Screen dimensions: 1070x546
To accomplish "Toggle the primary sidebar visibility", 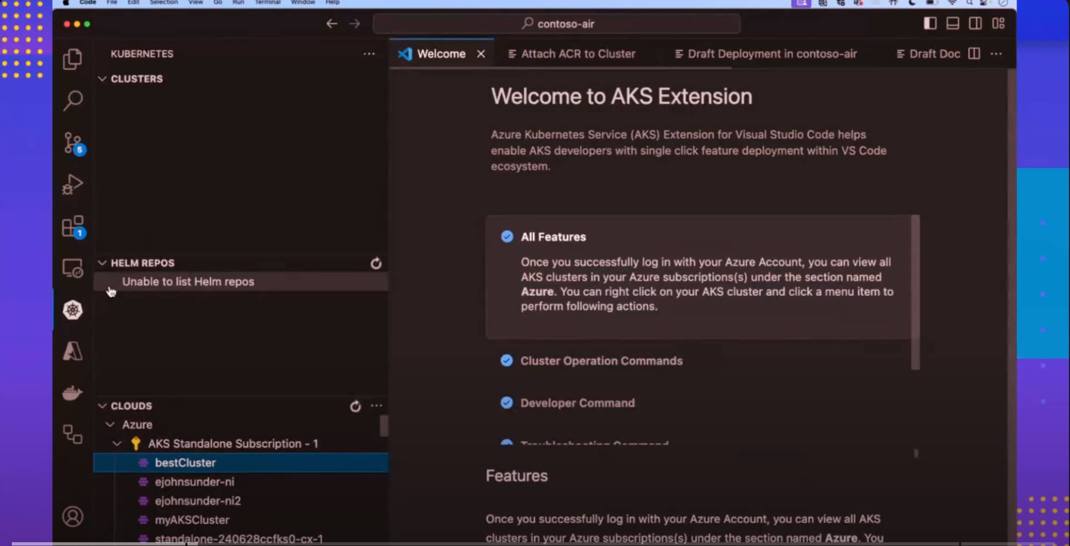I will 930,23.
